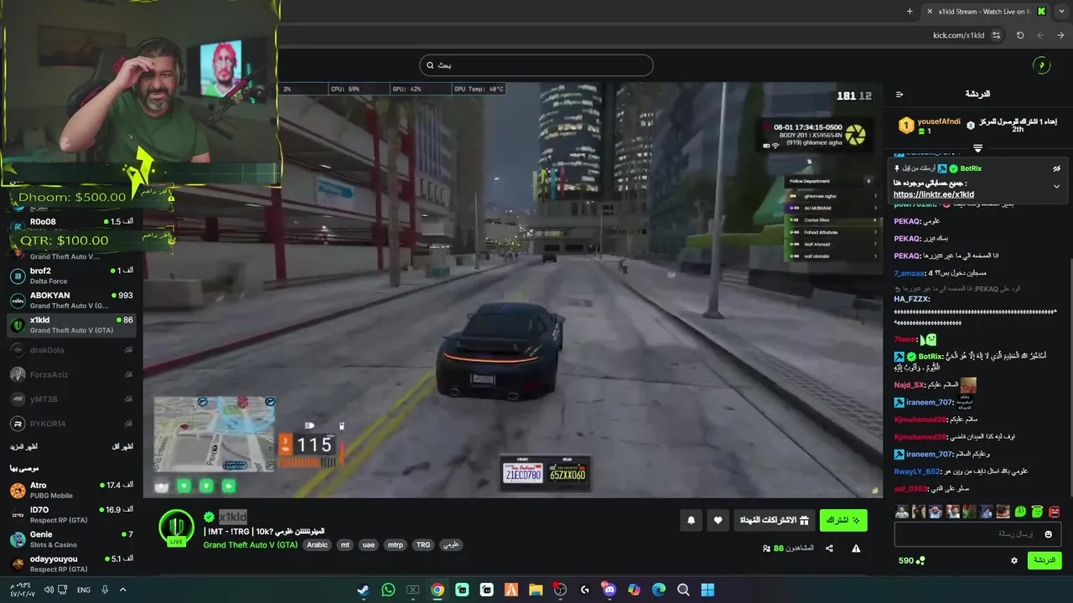Open brof2 Delta Force channel
The width and height of the screenshot is (1073, 603).
click(71, 276)
